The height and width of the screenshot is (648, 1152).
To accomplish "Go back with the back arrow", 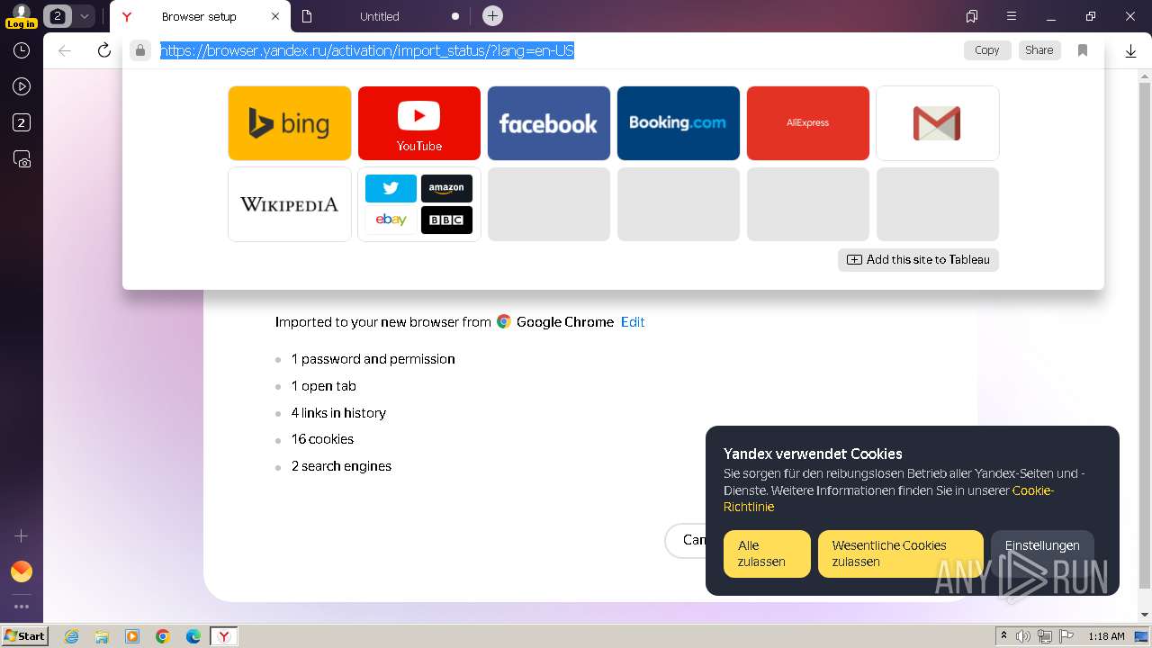I will coord(65,50).
